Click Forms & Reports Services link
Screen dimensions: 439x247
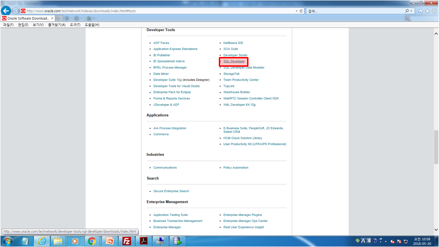tap(172, 98)
